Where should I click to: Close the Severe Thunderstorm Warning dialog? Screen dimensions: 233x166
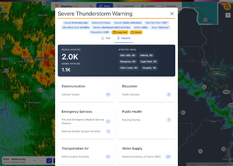click(172, 14)
